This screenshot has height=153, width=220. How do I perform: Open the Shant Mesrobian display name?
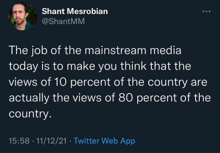[75, 11]
